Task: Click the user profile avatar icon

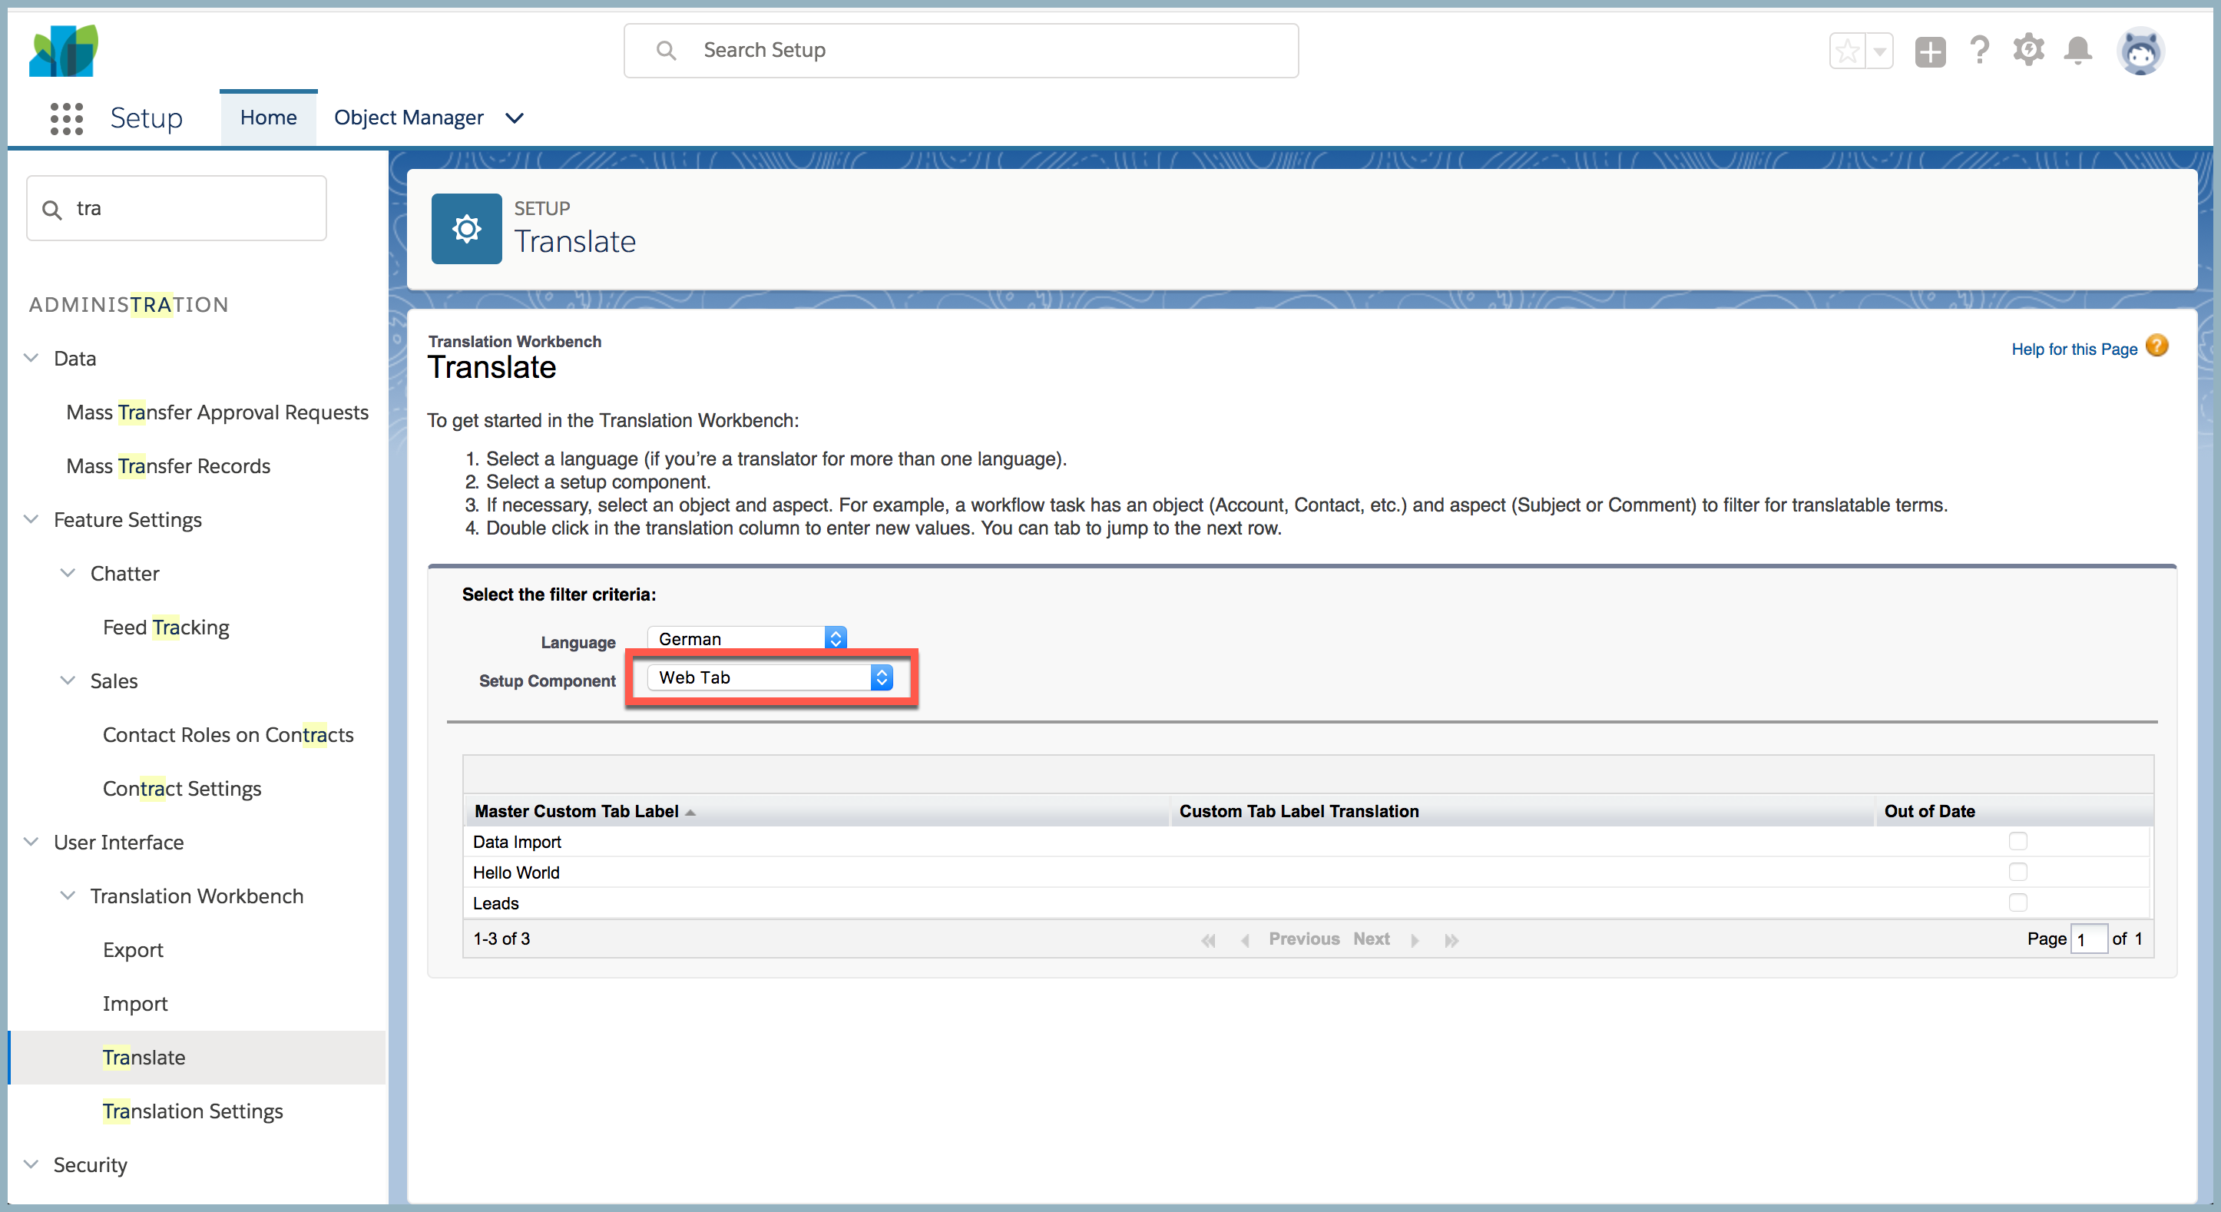Action: coord(2142,51)
